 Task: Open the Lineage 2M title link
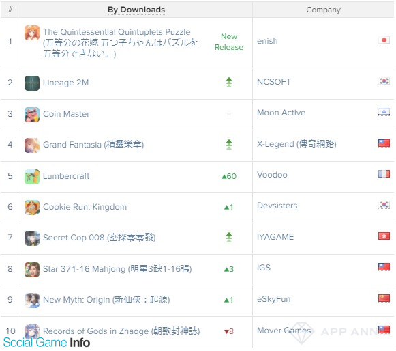click(66, 83)
